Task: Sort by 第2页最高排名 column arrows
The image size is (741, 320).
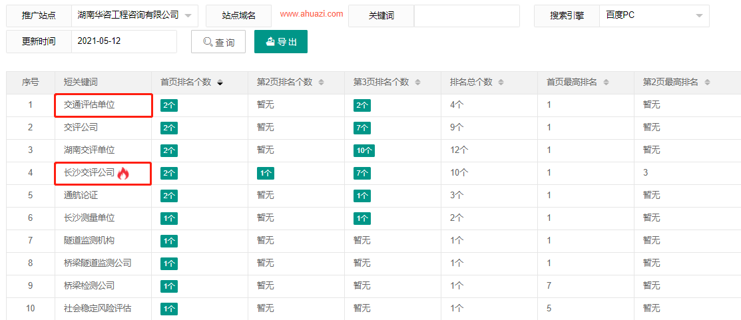Action: (x=707, y=82)
